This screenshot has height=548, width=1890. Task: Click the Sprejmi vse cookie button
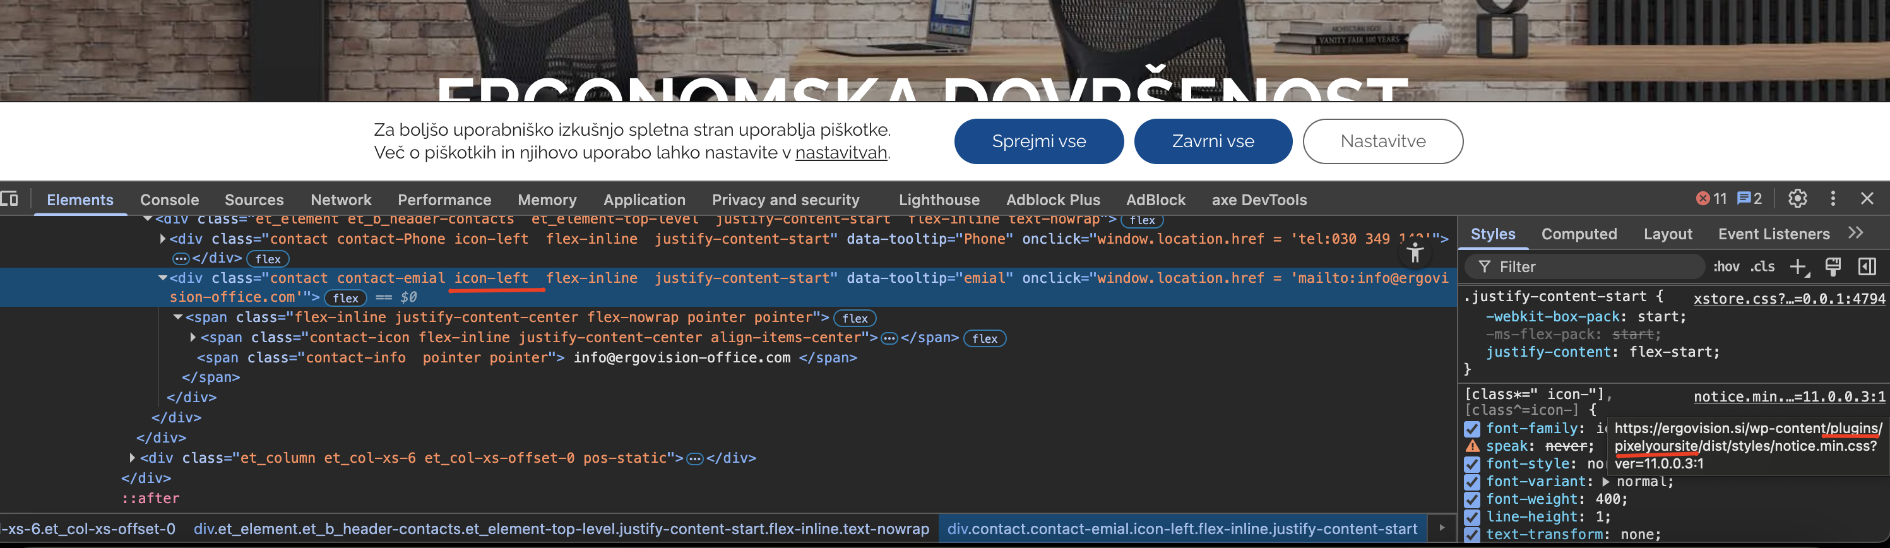coord(1039,141)
